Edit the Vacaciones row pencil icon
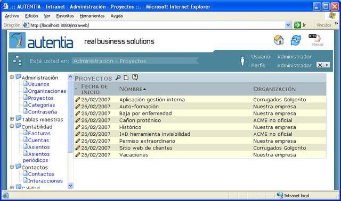341x201 pixels. (x=78, y=155)
